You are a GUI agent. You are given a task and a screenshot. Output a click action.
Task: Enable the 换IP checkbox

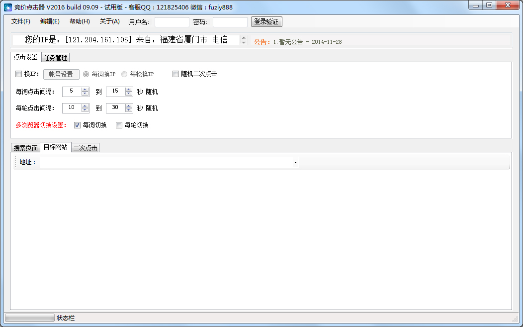[19, 74]
